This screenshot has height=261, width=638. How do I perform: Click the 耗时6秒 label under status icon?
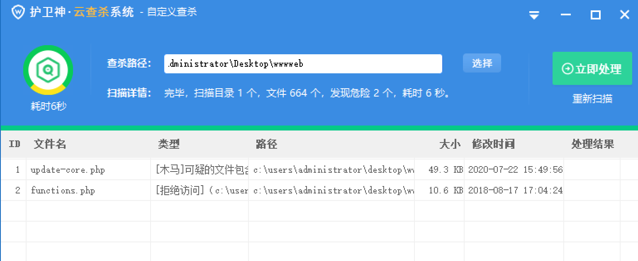click(49, 106)
